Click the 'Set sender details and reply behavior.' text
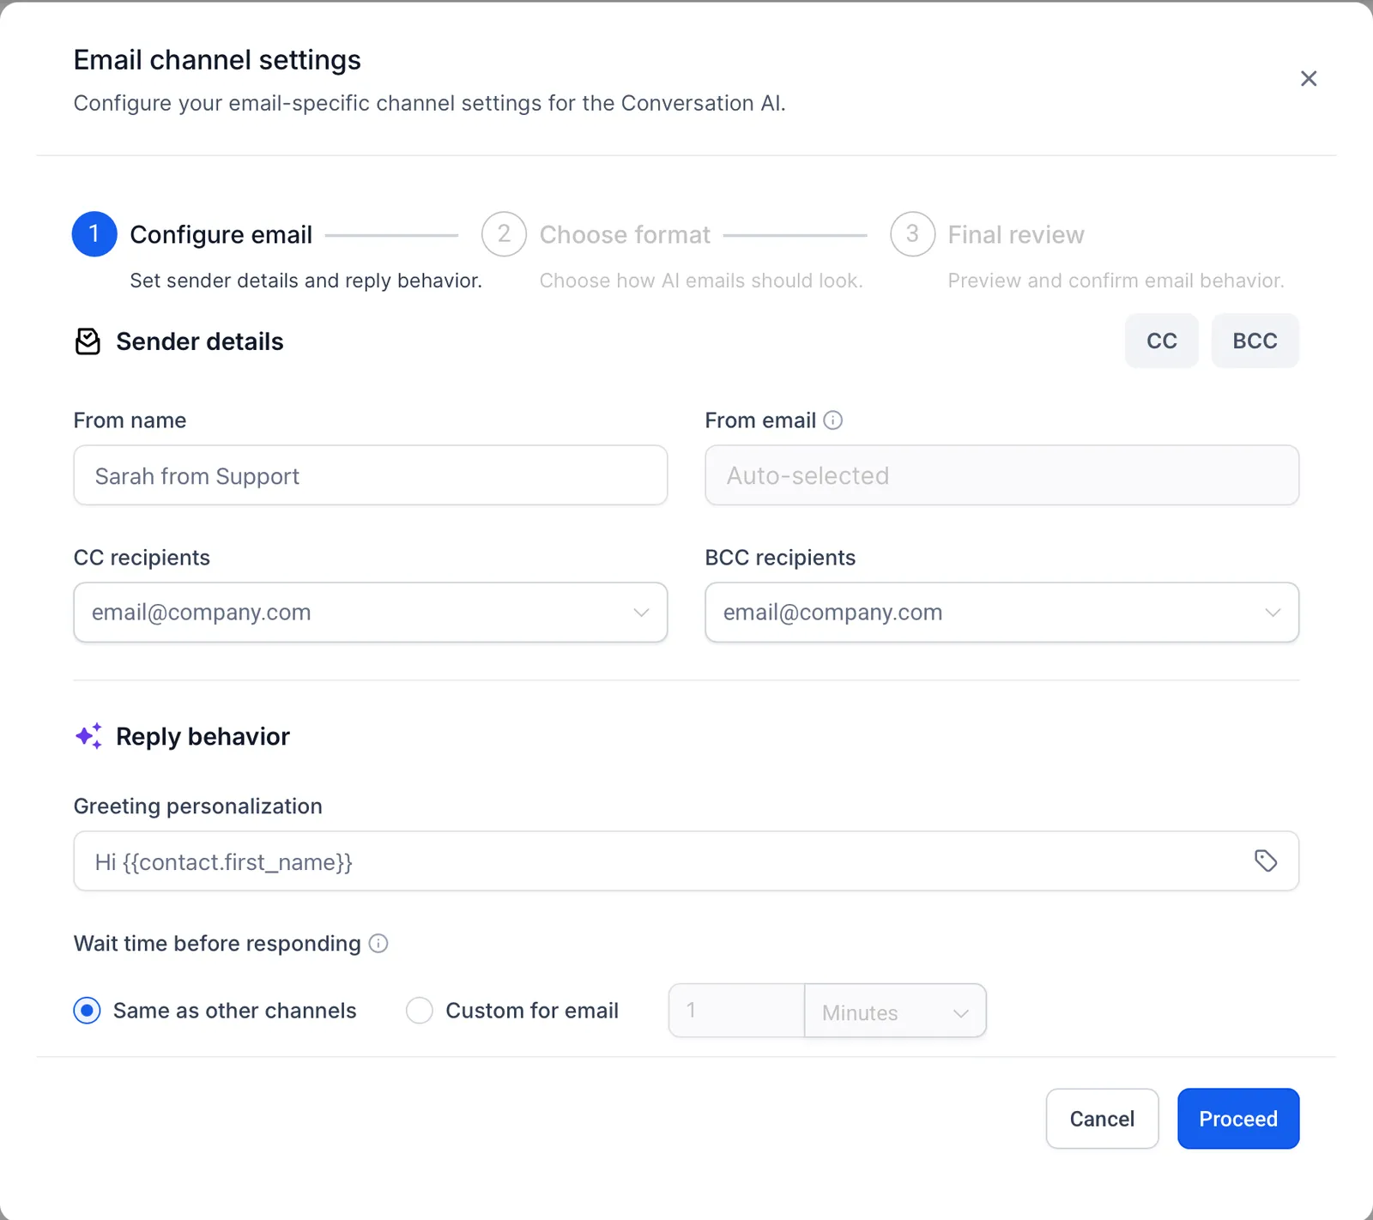This screenshot has height=1220, width=1373. click(x=305, y=281)
